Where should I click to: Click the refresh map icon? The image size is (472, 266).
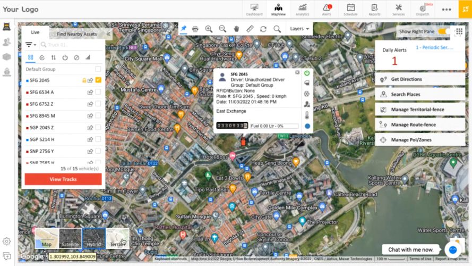tap(263, 29)
